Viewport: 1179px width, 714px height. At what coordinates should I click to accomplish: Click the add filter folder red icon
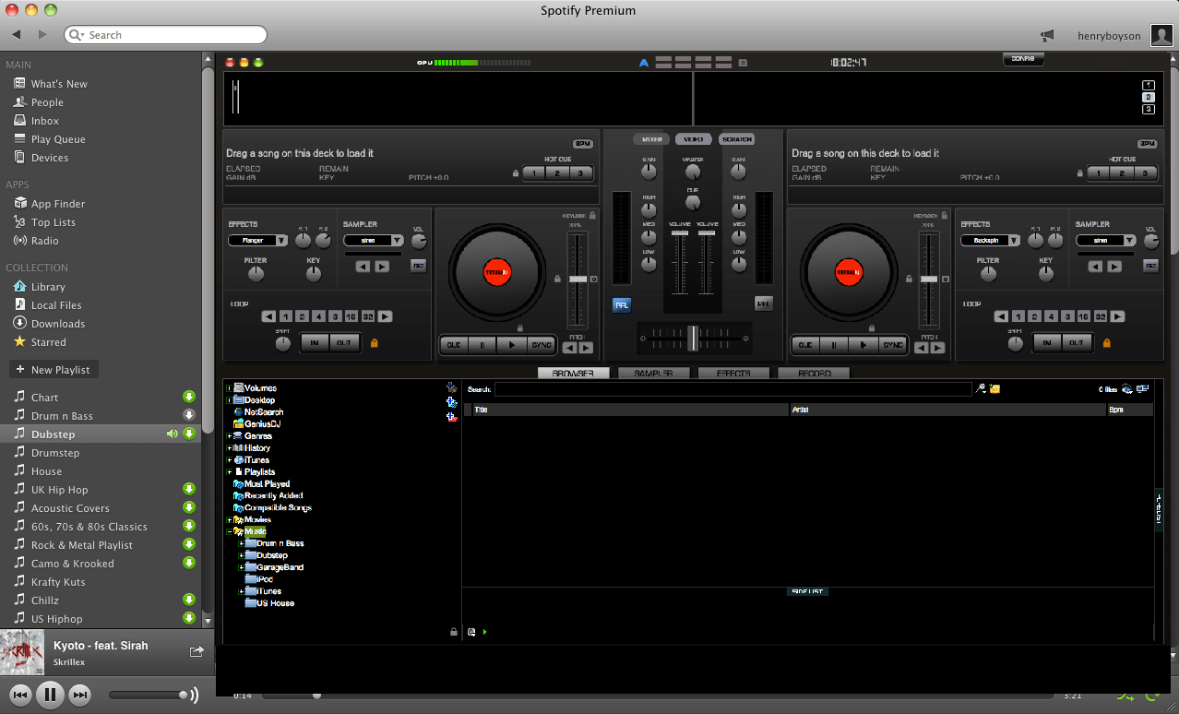[451, 417]
